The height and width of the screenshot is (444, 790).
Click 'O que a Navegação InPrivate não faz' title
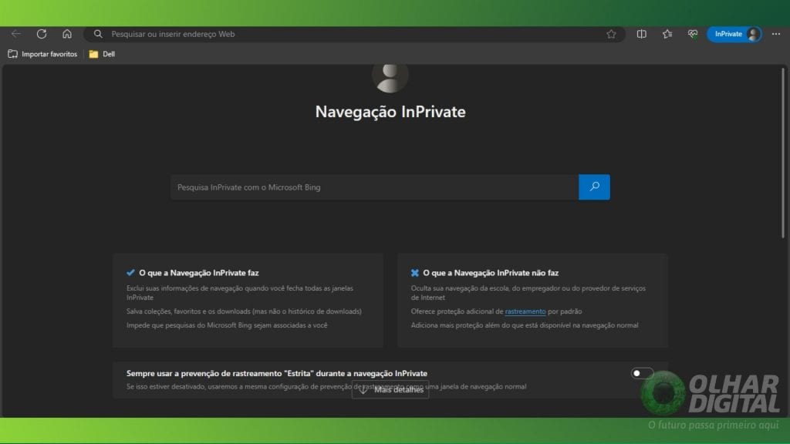[x=491, y=273]
